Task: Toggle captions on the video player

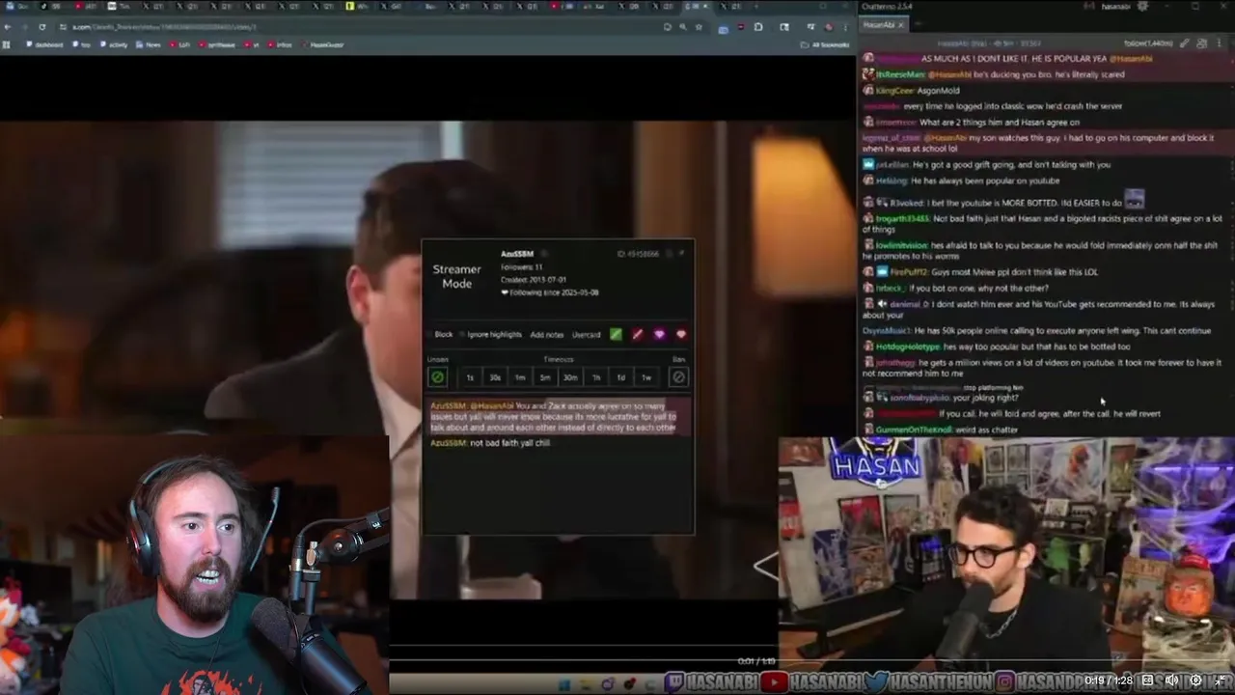Action: click(1147, 681)
